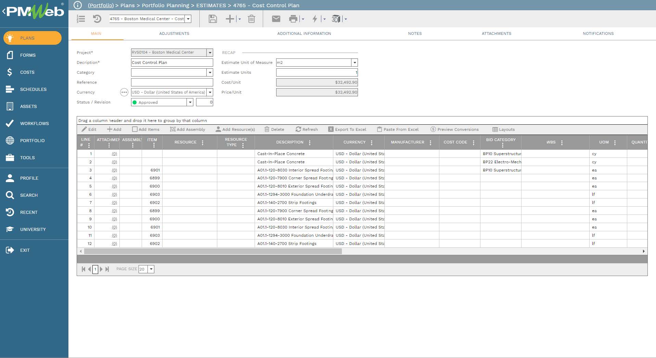Click the grid horizontal scrollbar
The image size is (656, 358).
point(213,251)
